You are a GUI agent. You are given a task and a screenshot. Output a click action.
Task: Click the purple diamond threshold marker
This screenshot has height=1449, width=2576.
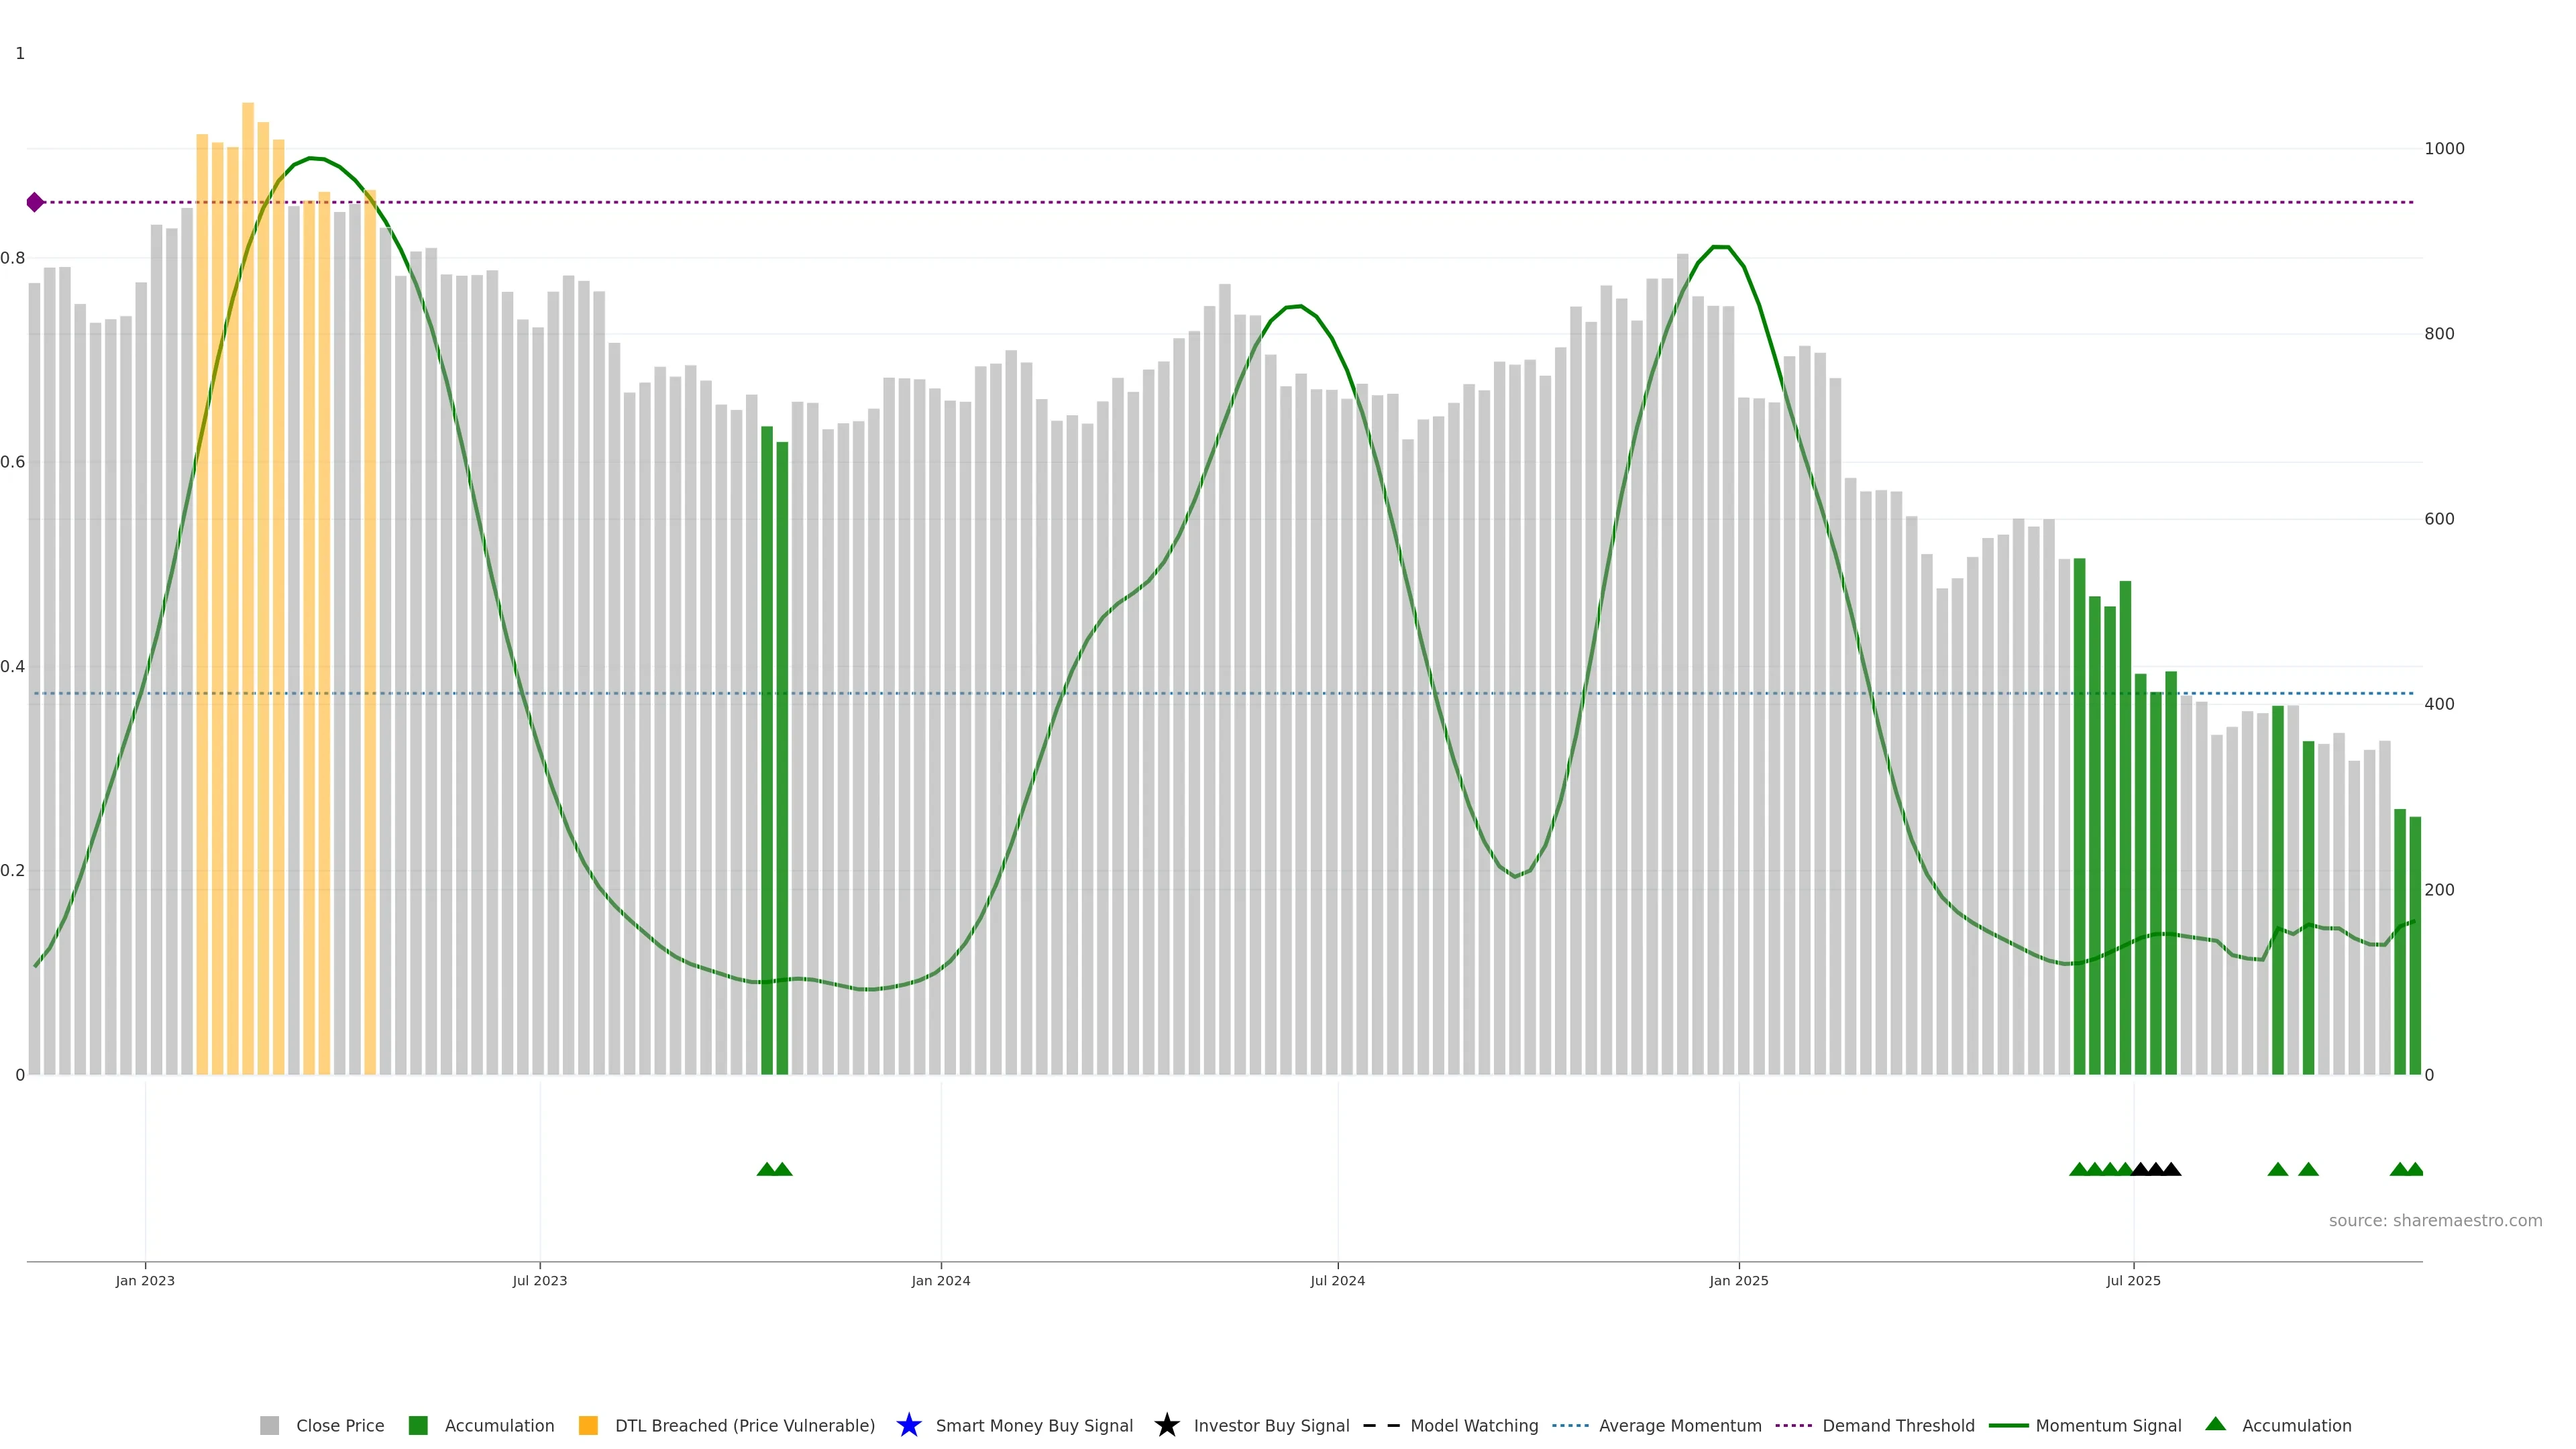pos(35,202)
